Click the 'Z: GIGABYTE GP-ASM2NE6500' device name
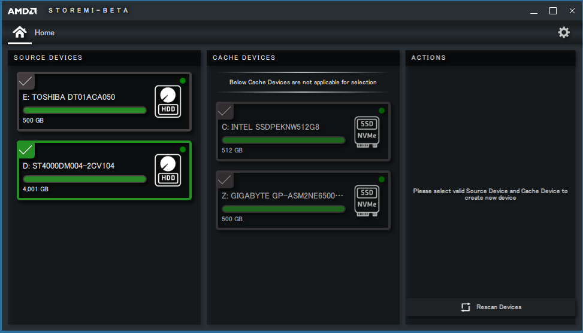583x333 pixels. click(282, 196)
